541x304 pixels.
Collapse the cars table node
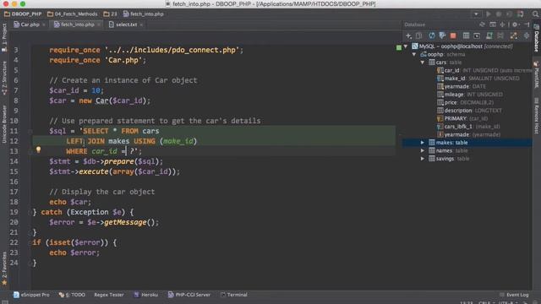(423, 62)
